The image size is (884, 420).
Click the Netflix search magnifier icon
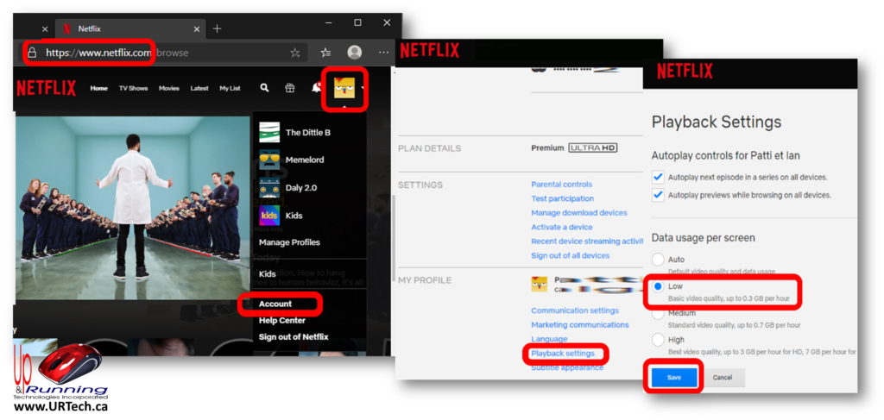click(264, 88)
